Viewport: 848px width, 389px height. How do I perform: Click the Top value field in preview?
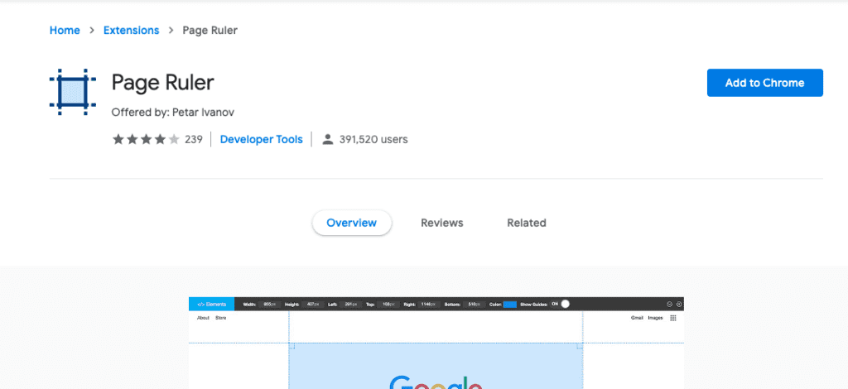pyautogui.click(x=388, y=305)
